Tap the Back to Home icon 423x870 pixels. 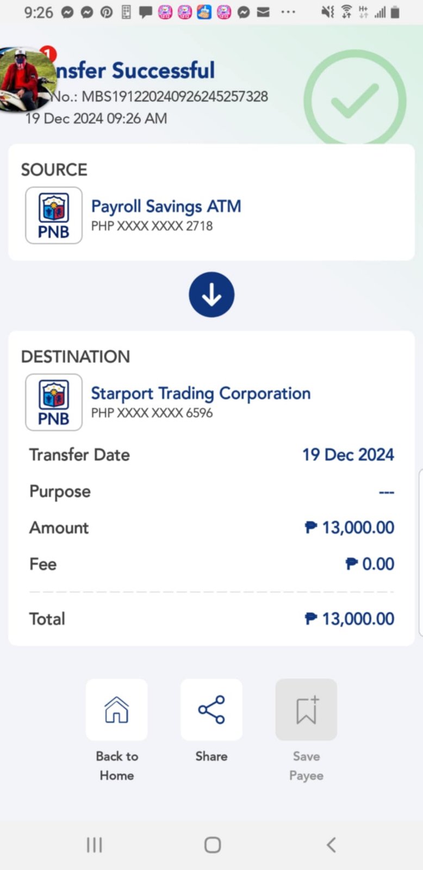[116, 710]
